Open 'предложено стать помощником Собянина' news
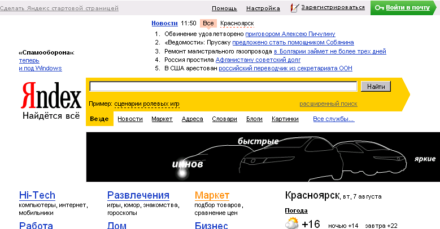Viewport: 440px width, 229px height. point(293,43)
